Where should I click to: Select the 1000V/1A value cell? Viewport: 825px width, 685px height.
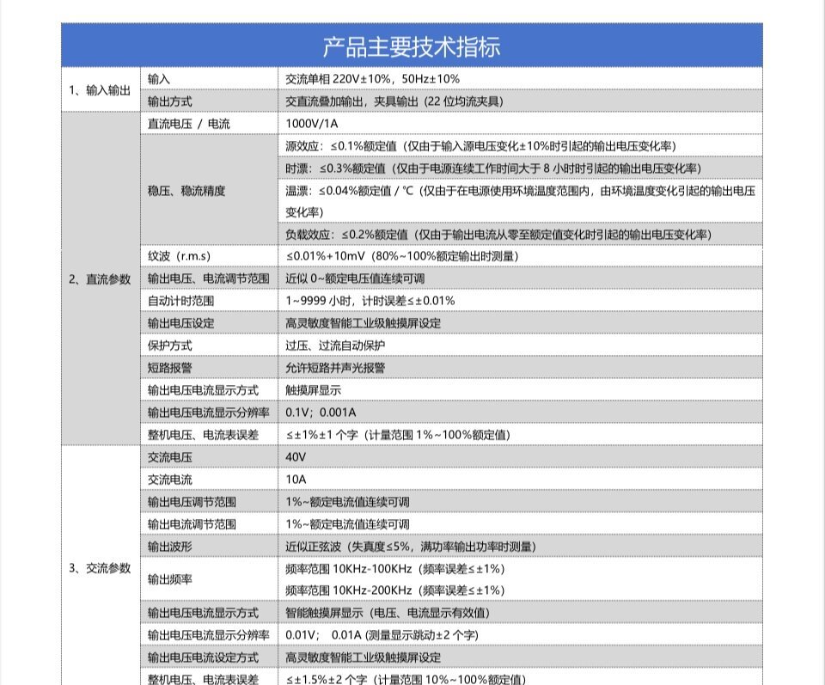(x=521, y=123)
